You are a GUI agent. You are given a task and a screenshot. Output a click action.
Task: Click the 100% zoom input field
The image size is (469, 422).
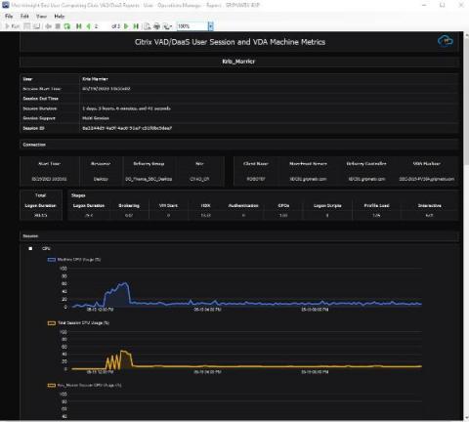click(x=192, y=26)
